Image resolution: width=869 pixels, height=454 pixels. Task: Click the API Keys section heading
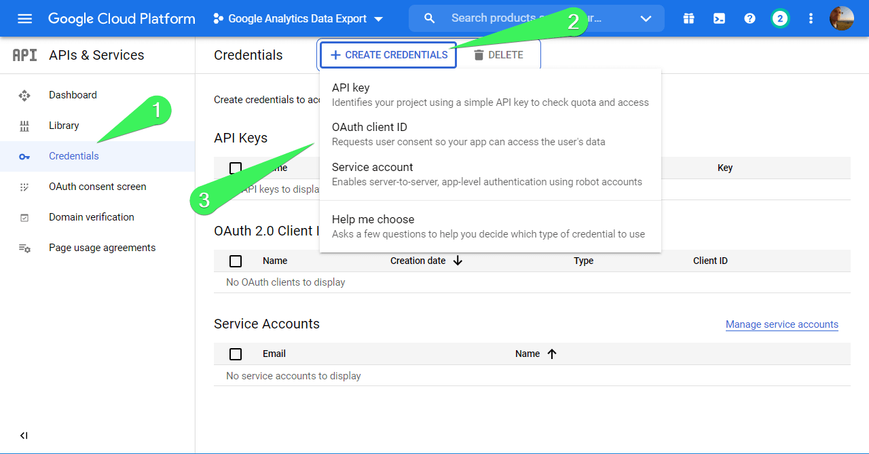pyautogui.click(x=240, y=138)
